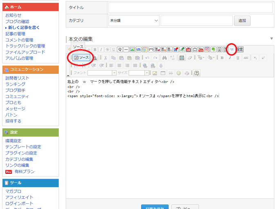The height and width of the screenshot is (209, 278).
Task: Open the text color dropdown
Action: point(201,58)
